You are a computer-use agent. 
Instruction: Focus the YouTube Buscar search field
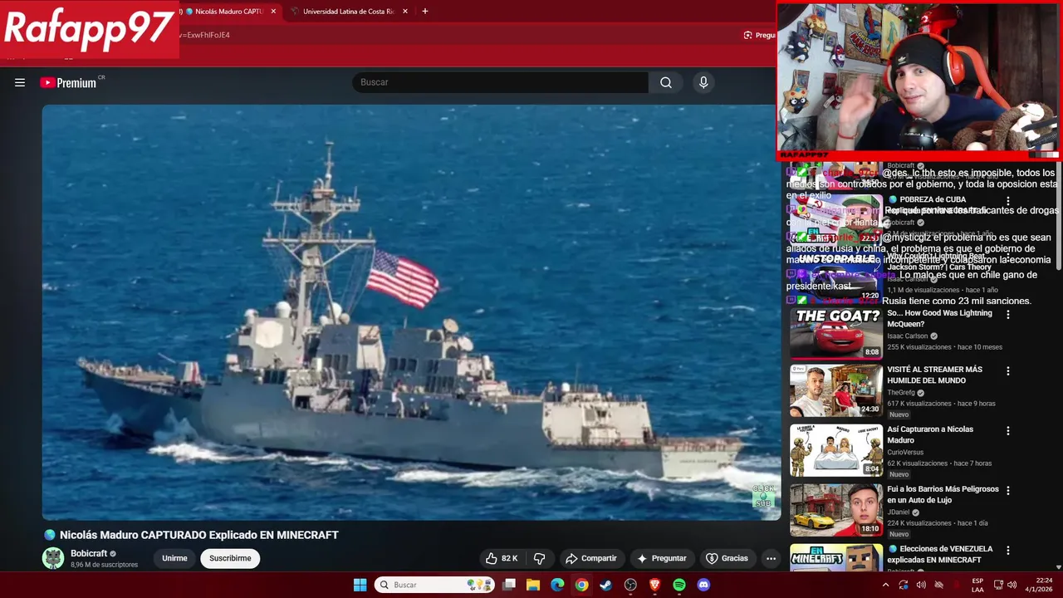(x=500, y=82)
